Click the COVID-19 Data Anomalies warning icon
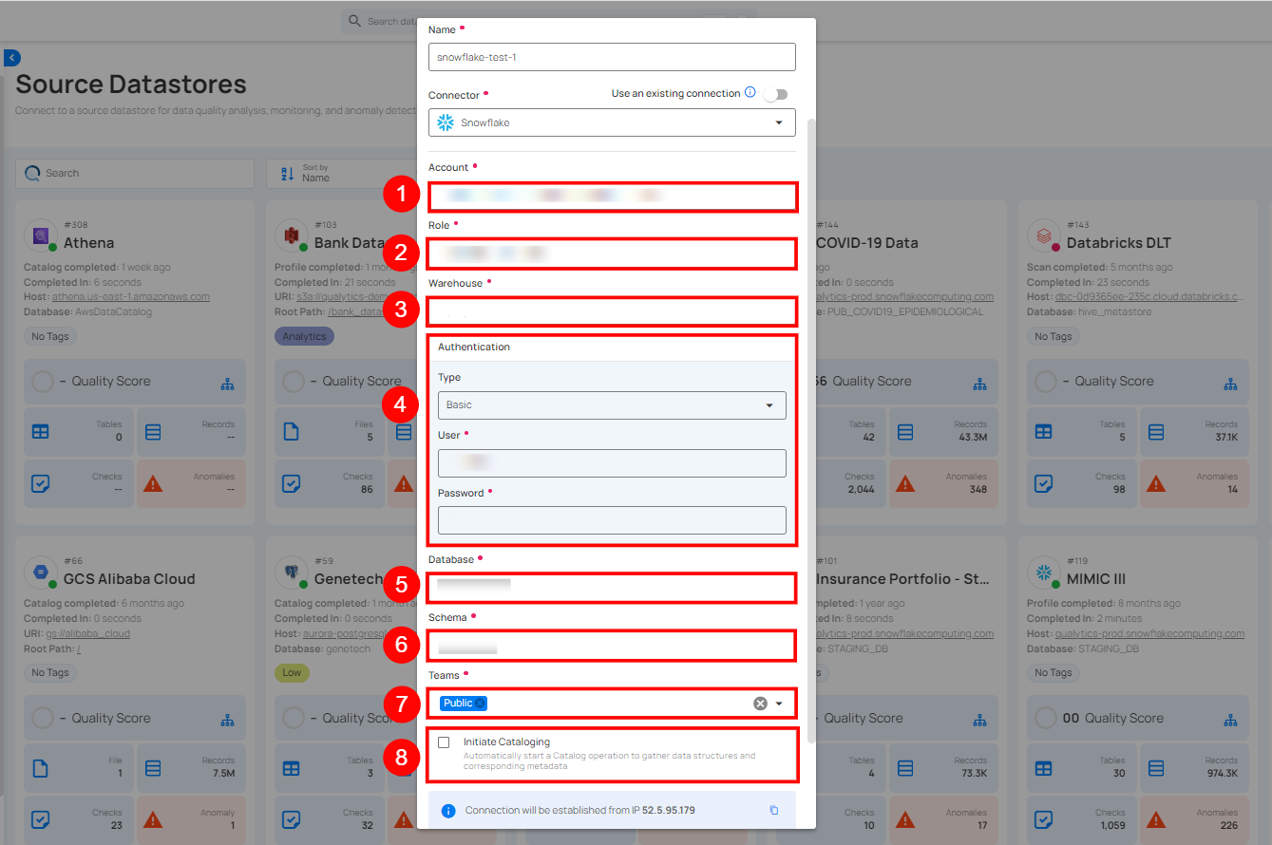This screenshot has height=845, width=1272. tap(904, 483)
